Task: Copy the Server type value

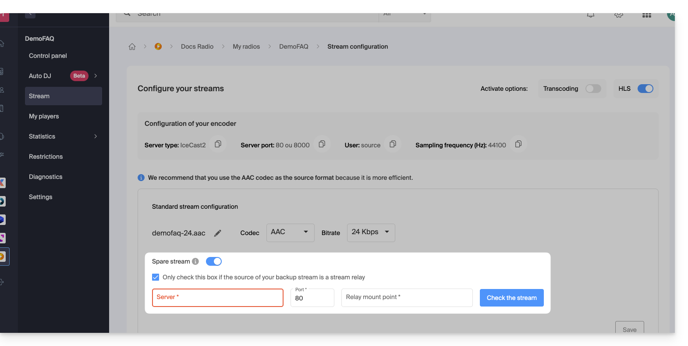Action: click(218, 144)
